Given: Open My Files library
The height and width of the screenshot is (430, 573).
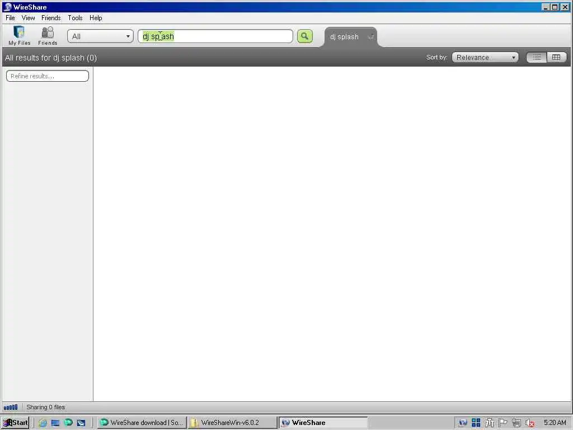Looking at the screenshot, I should pyautogui.click(x=20, y=35).
